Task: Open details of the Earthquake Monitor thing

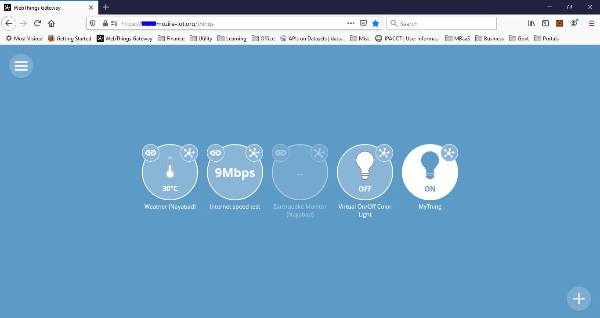Action: click(x=319, y=153)
